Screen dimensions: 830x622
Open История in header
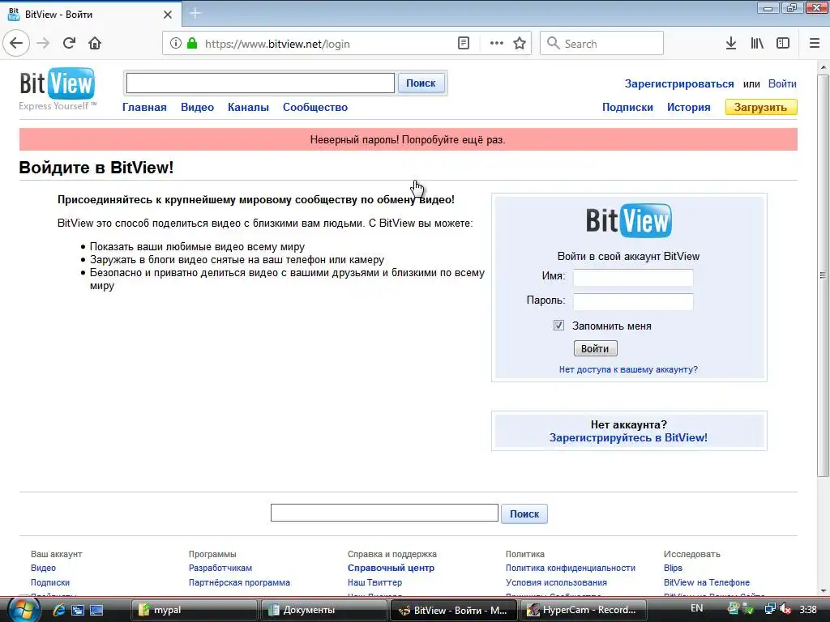click(x=689, y=108)
